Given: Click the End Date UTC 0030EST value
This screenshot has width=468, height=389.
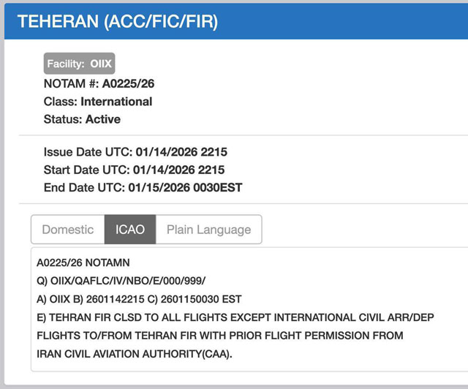Looking at the screenshot, I should 185,188.
